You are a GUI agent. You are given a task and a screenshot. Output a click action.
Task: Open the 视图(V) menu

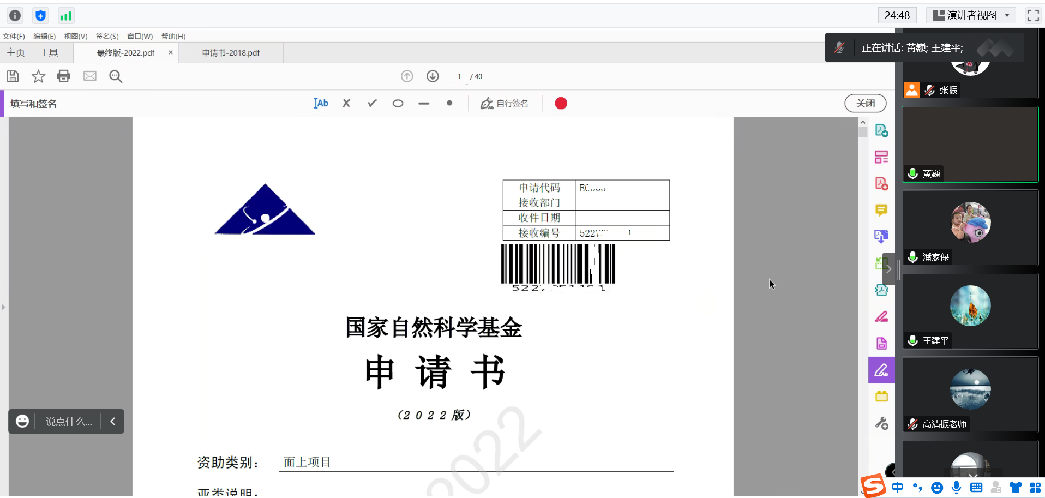click(75, 37)
